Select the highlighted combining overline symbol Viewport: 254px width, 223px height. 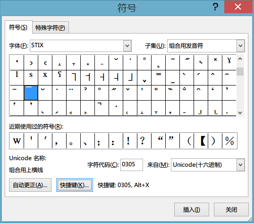click(31, 93)
